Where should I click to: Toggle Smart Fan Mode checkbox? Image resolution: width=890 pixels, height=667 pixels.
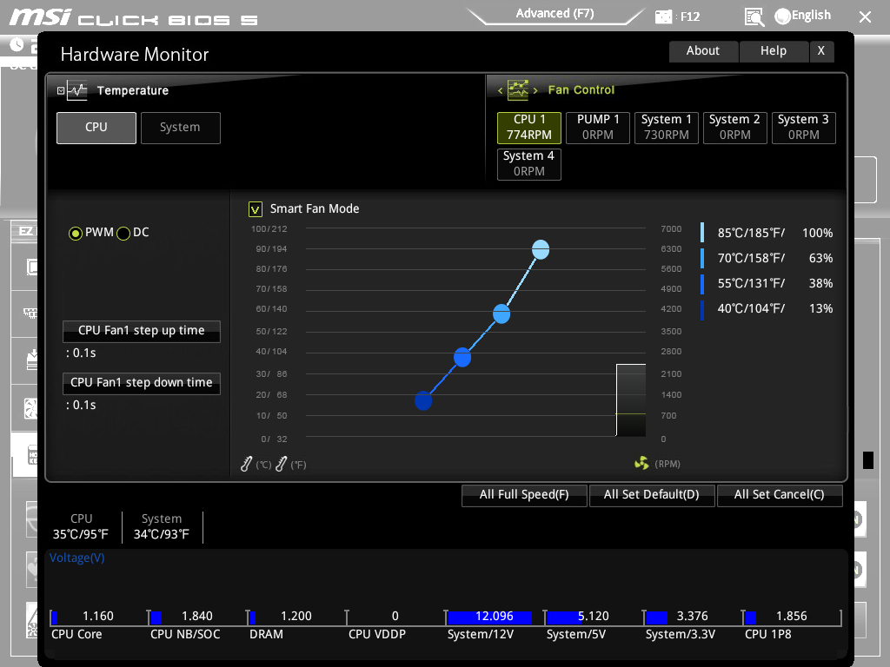[x=256, y=209]
